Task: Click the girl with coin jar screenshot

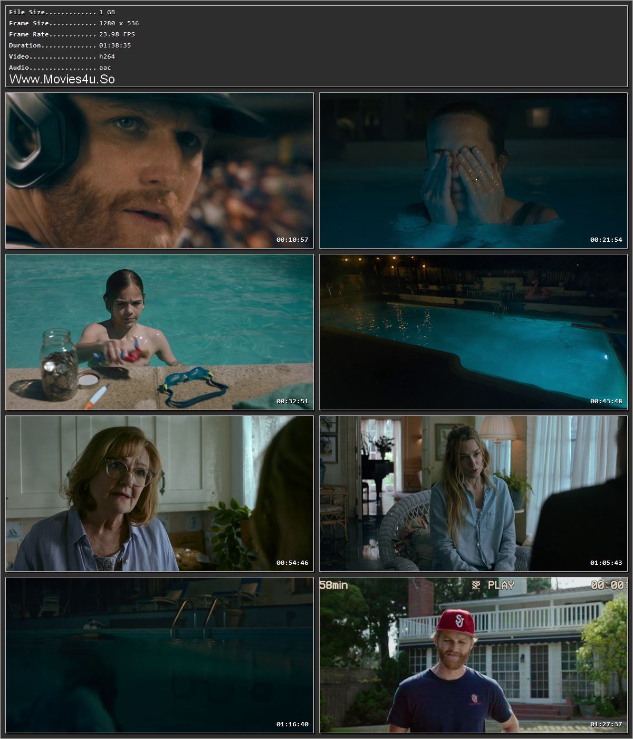Action: click(158, 330)
